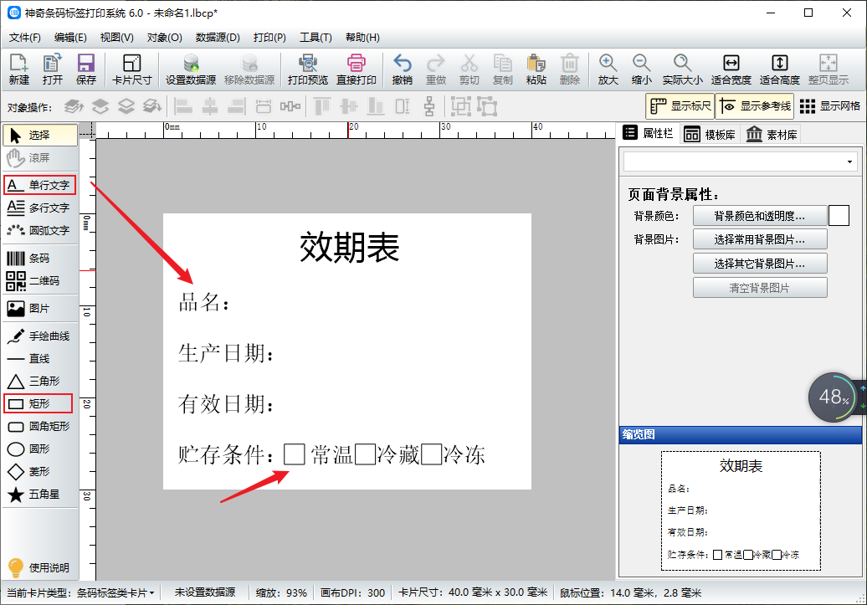Click the 背景颜色和透明度... button
The width and height of the screenshot is (867, 605).
click(x=760, y=216)
